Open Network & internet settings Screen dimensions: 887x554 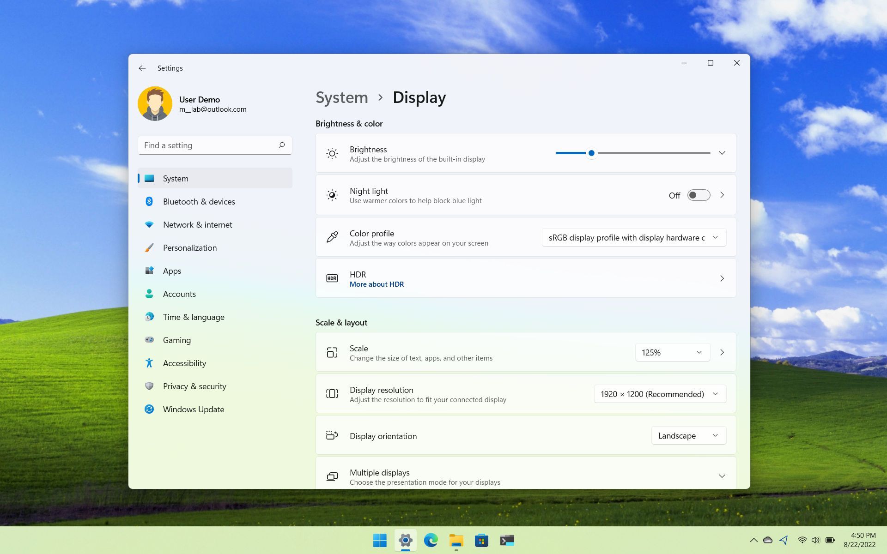coord(197,224)
